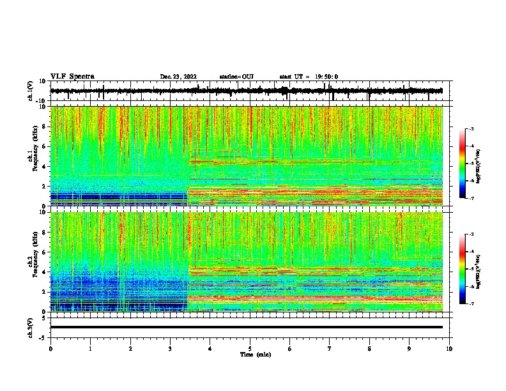Screen dimensions: 506x391
Task: Select the date text "Dec. 23, 2022"
Action: click(178, 77)
